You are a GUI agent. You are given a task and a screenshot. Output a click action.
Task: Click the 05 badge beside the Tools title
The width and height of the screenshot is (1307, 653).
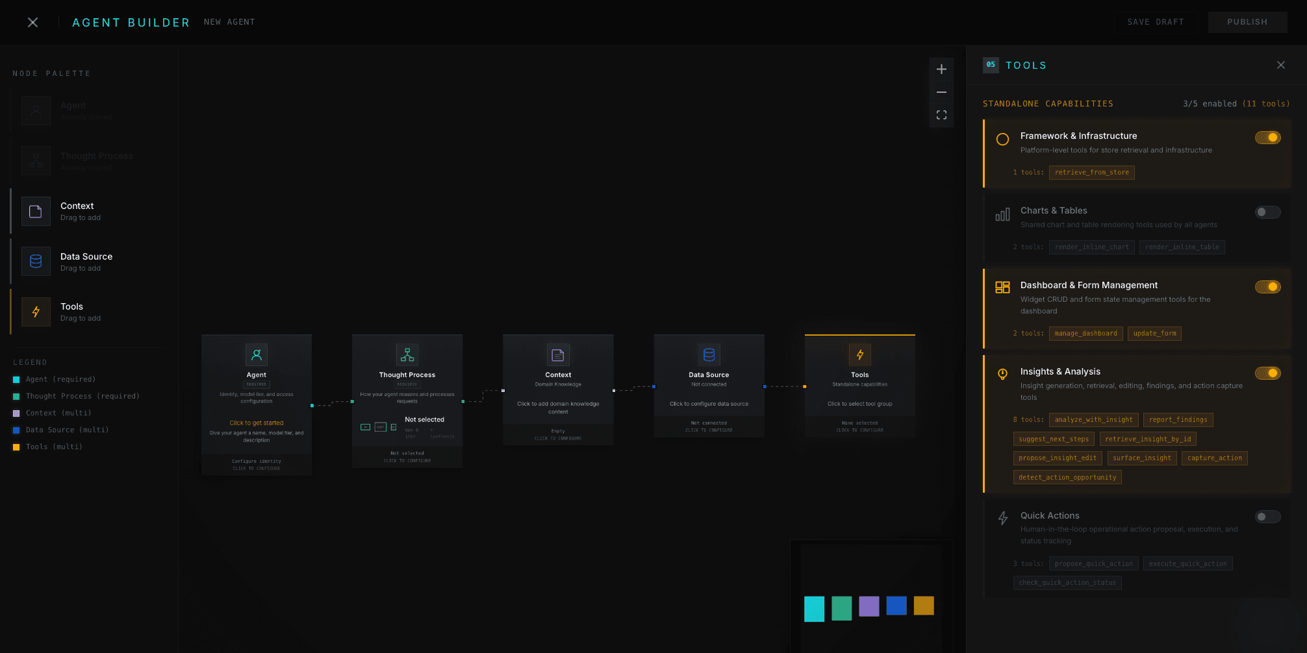pos(991,65)
